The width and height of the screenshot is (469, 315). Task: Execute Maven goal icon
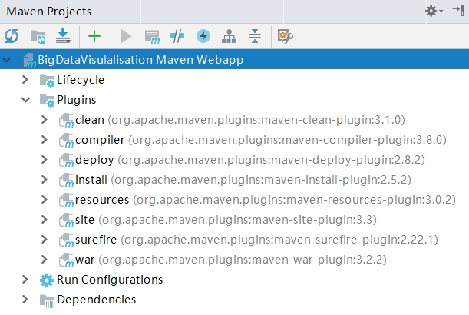pyautogui.click(x=152, y=37)
